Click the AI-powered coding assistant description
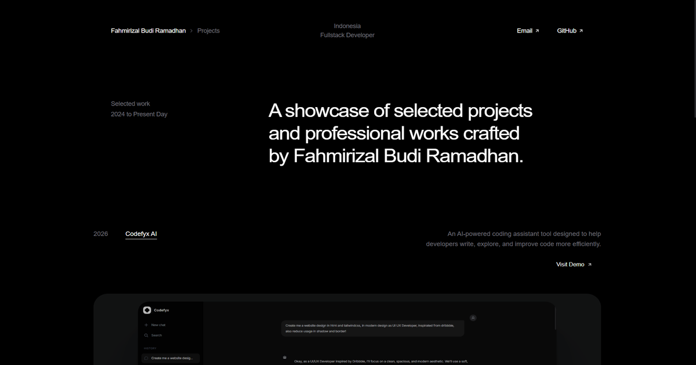 513,239
